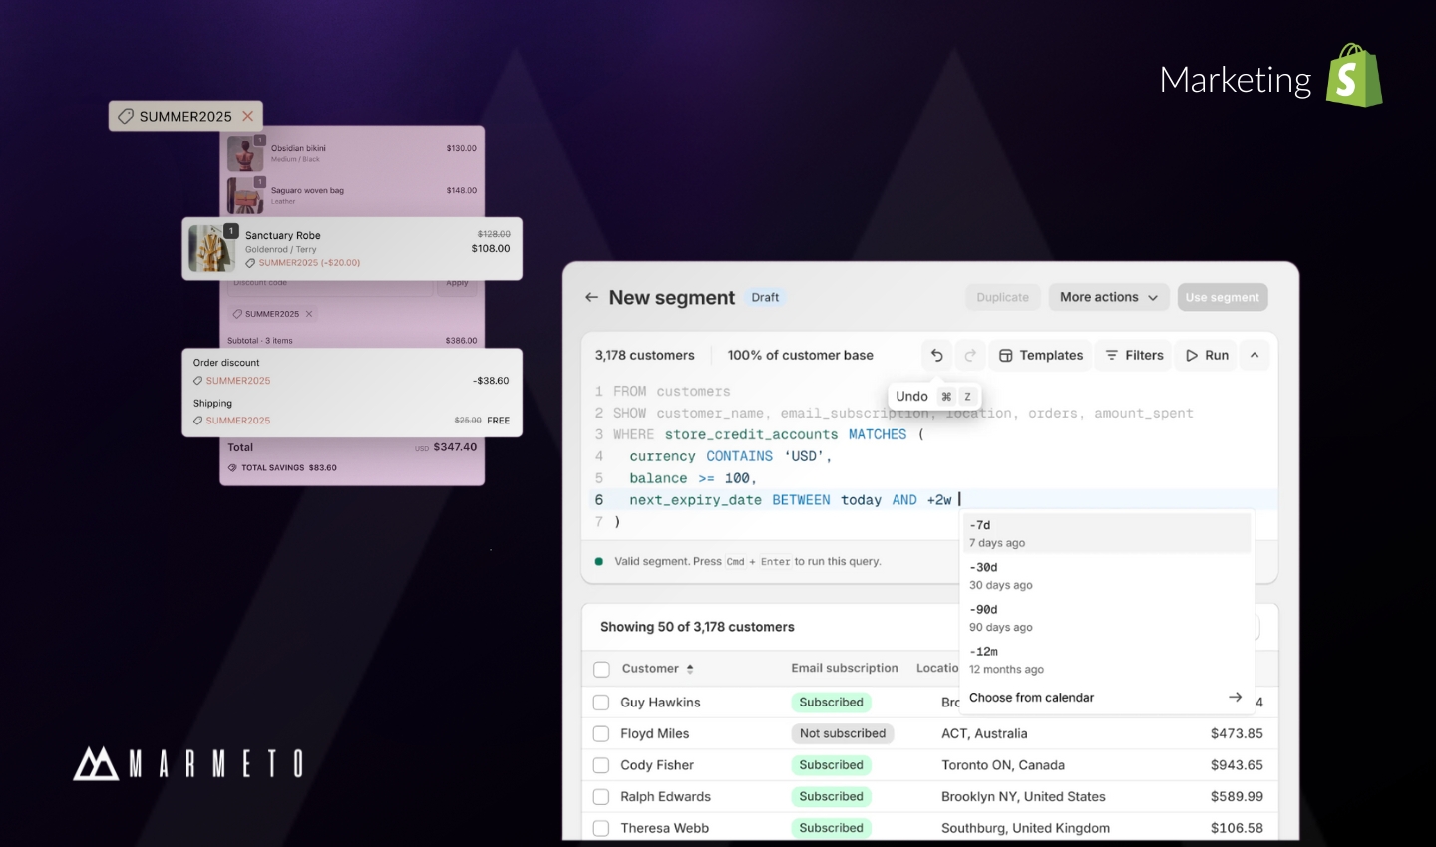1436x847 pixels.
Task: Select the -30d suggestion
Action: (1106, 575)
